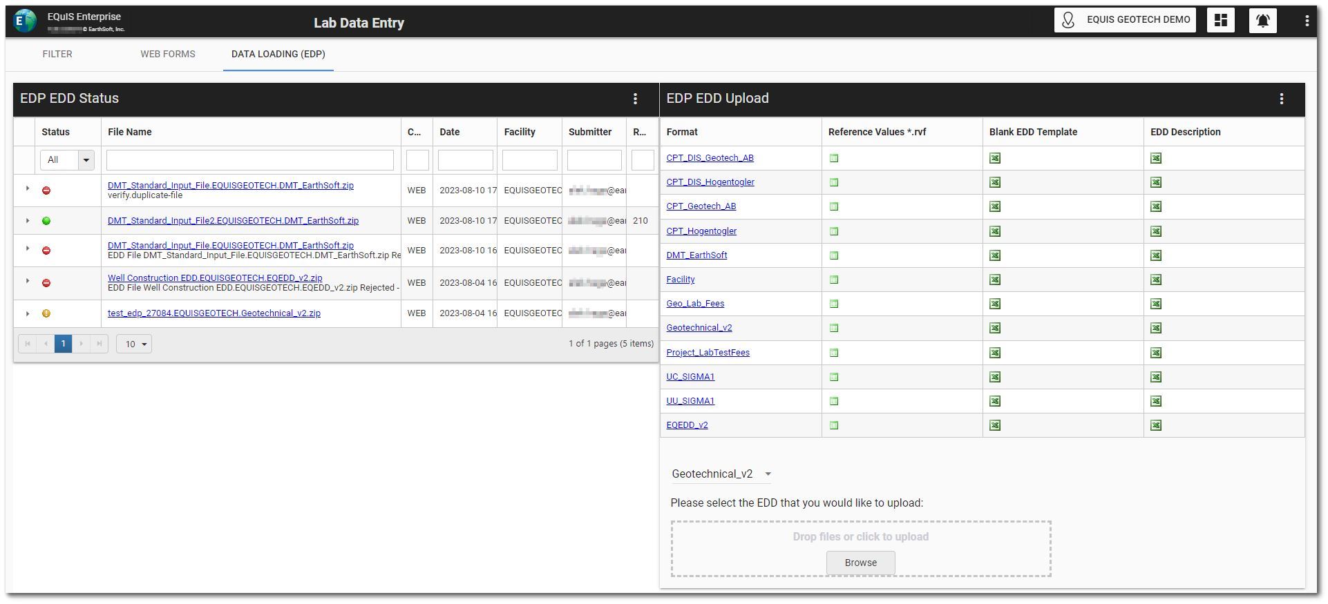
Task: Switch to the Filter tab
Action: [57, 54]
